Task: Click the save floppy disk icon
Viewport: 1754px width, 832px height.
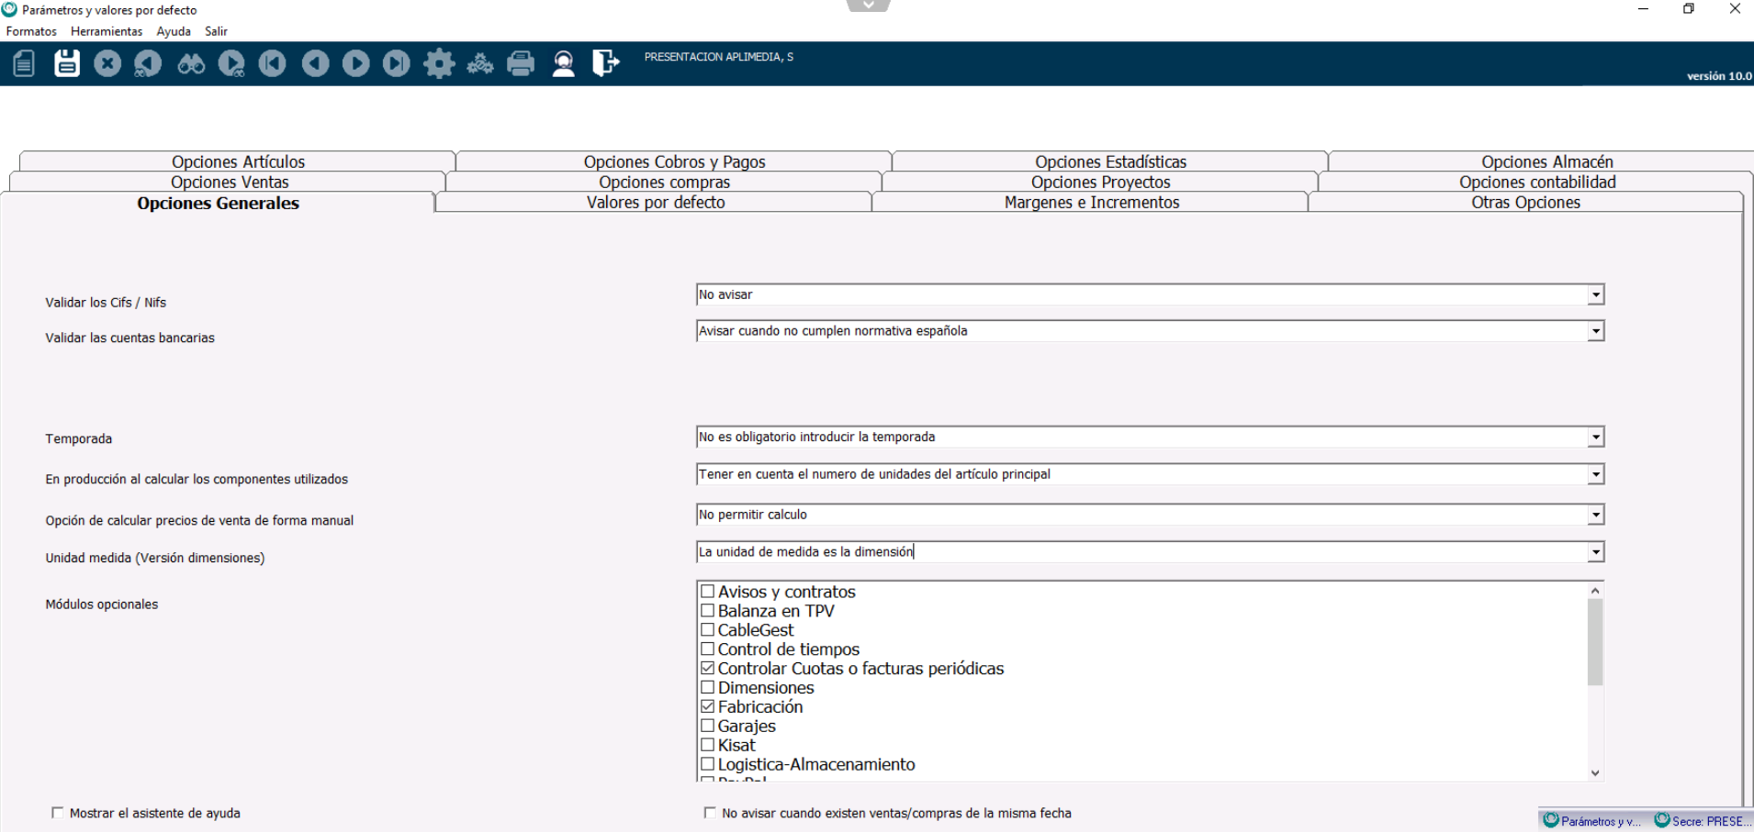Action: click(x=67, y=63)
